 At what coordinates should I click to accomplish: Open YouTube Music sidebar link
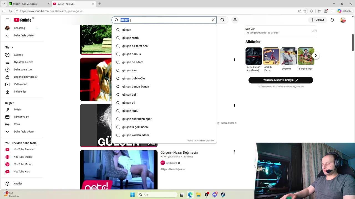click(23, 164)
